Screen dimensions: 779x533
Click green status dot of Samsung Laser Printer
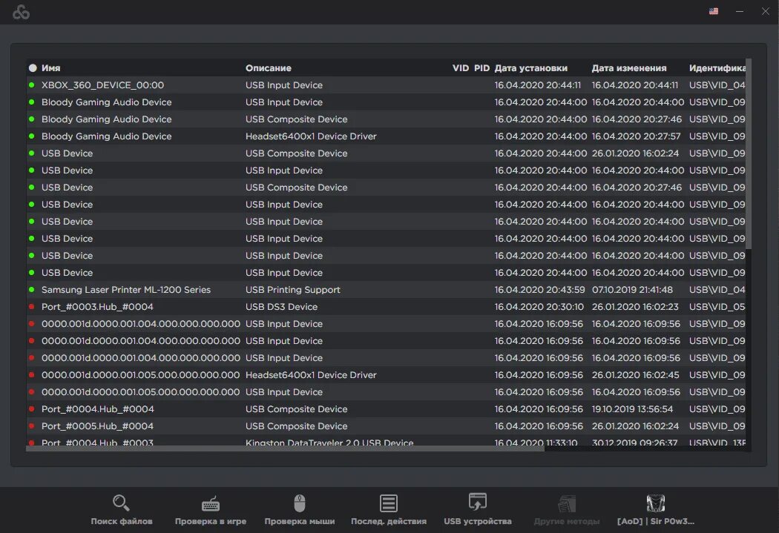32,289
